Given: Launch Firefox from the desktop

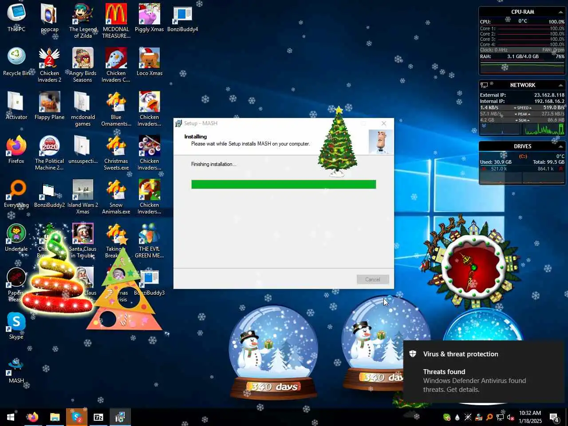Looking at the screenshot, I should coord(16,150).
